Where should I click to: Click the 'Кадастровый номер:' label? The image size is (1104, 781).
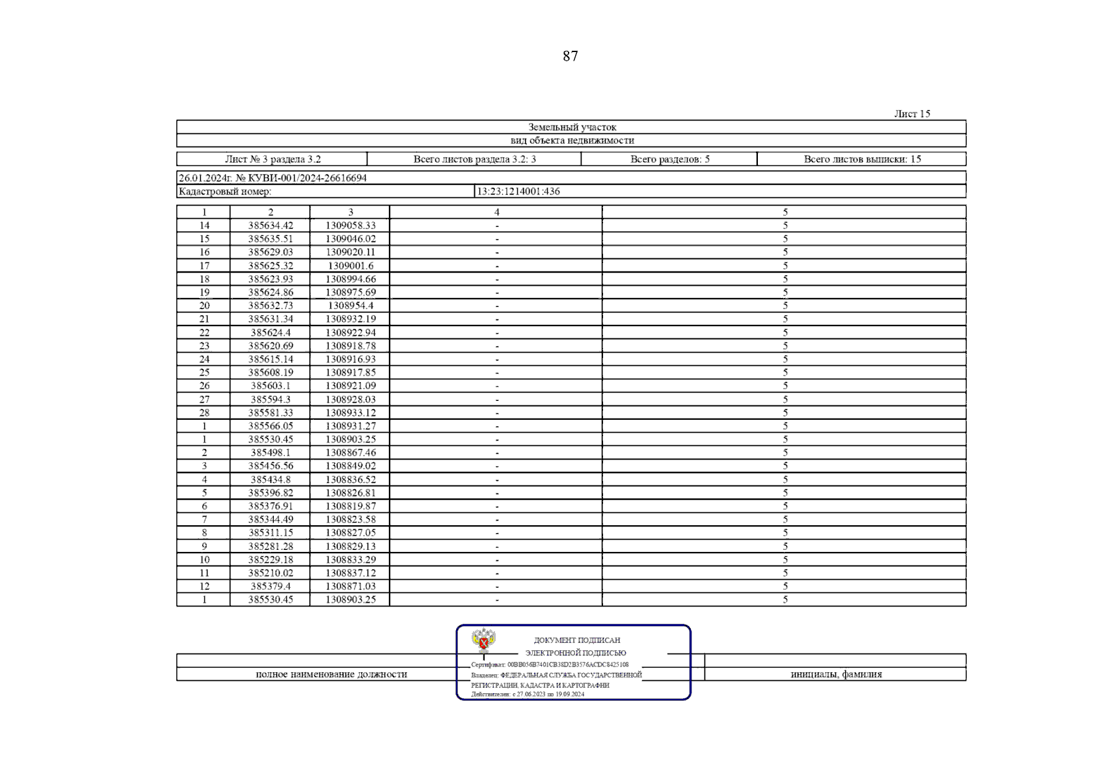pyautogui.click(x=225, y=191)
